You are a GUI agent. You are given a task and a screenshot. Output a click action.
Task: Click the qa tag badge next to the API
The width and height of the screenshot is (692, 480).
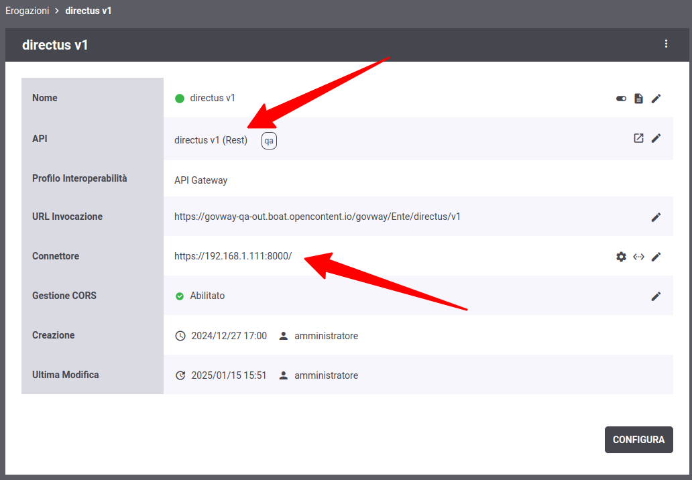269,141
